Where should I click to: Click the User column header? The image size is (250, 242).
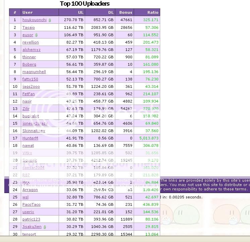click(x=27, y=12)
